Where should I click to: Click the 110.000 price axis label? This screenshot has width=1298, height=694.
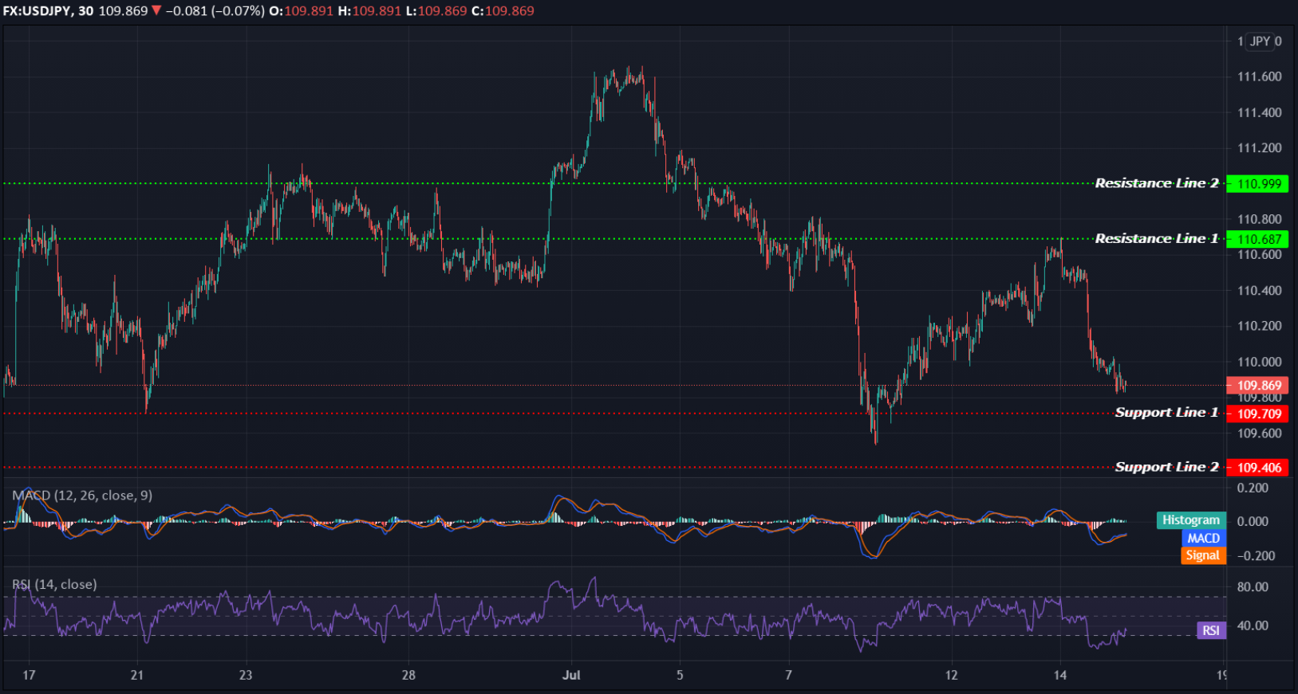click(x=1259, y=362)
